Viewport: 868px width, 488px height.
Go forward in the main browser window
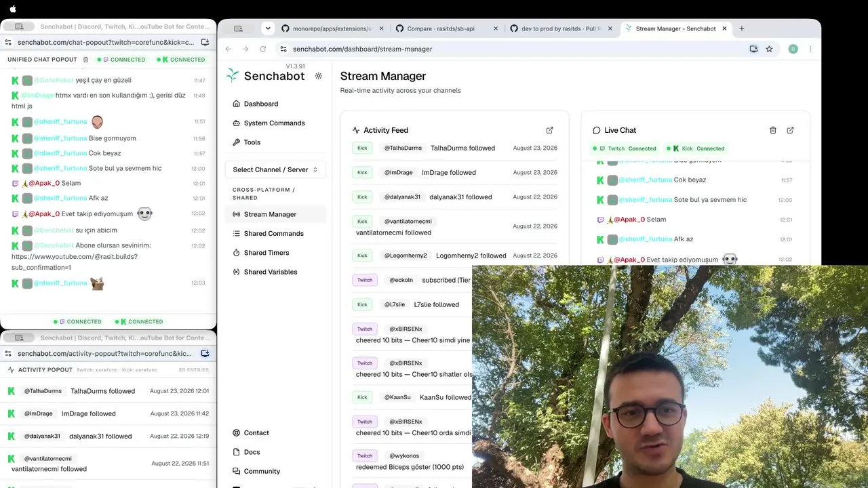coord(245,49)
